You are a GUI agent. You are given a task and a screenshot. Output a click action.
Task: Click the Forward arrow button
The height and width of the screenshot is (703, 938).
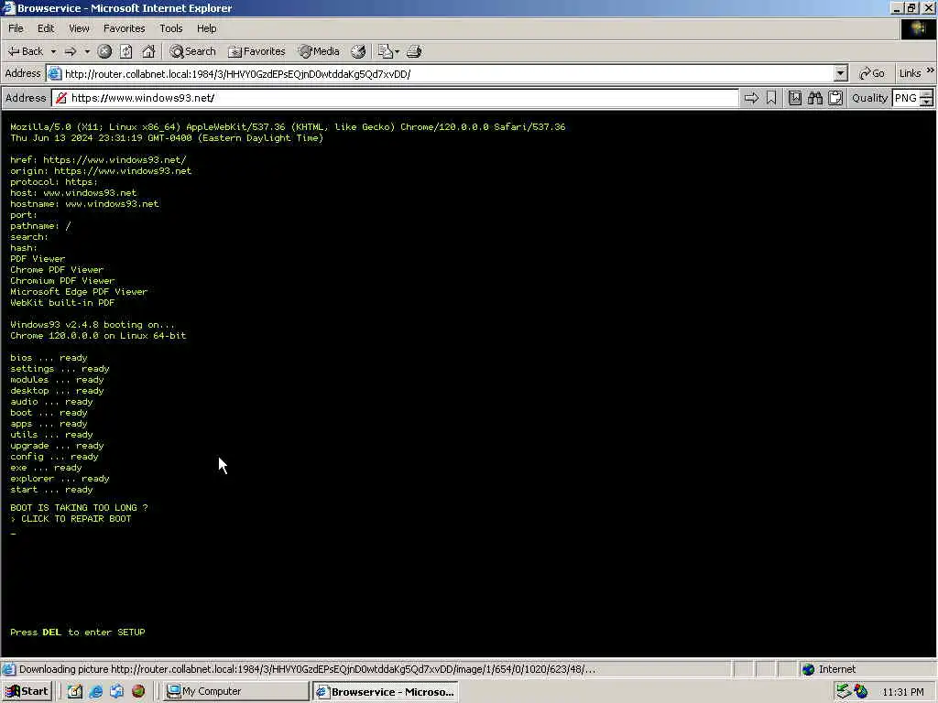70,51
